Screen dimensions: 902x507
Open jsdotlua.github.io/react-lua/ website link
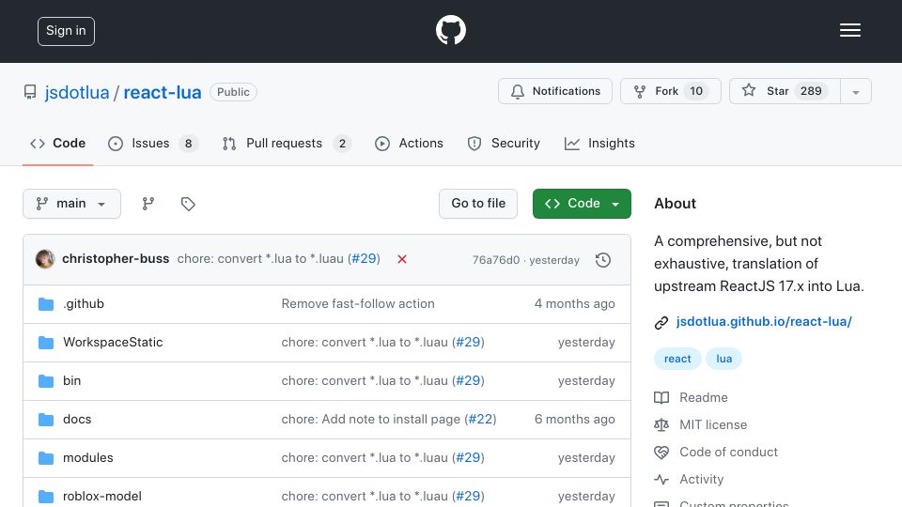[x=764, y=321]
